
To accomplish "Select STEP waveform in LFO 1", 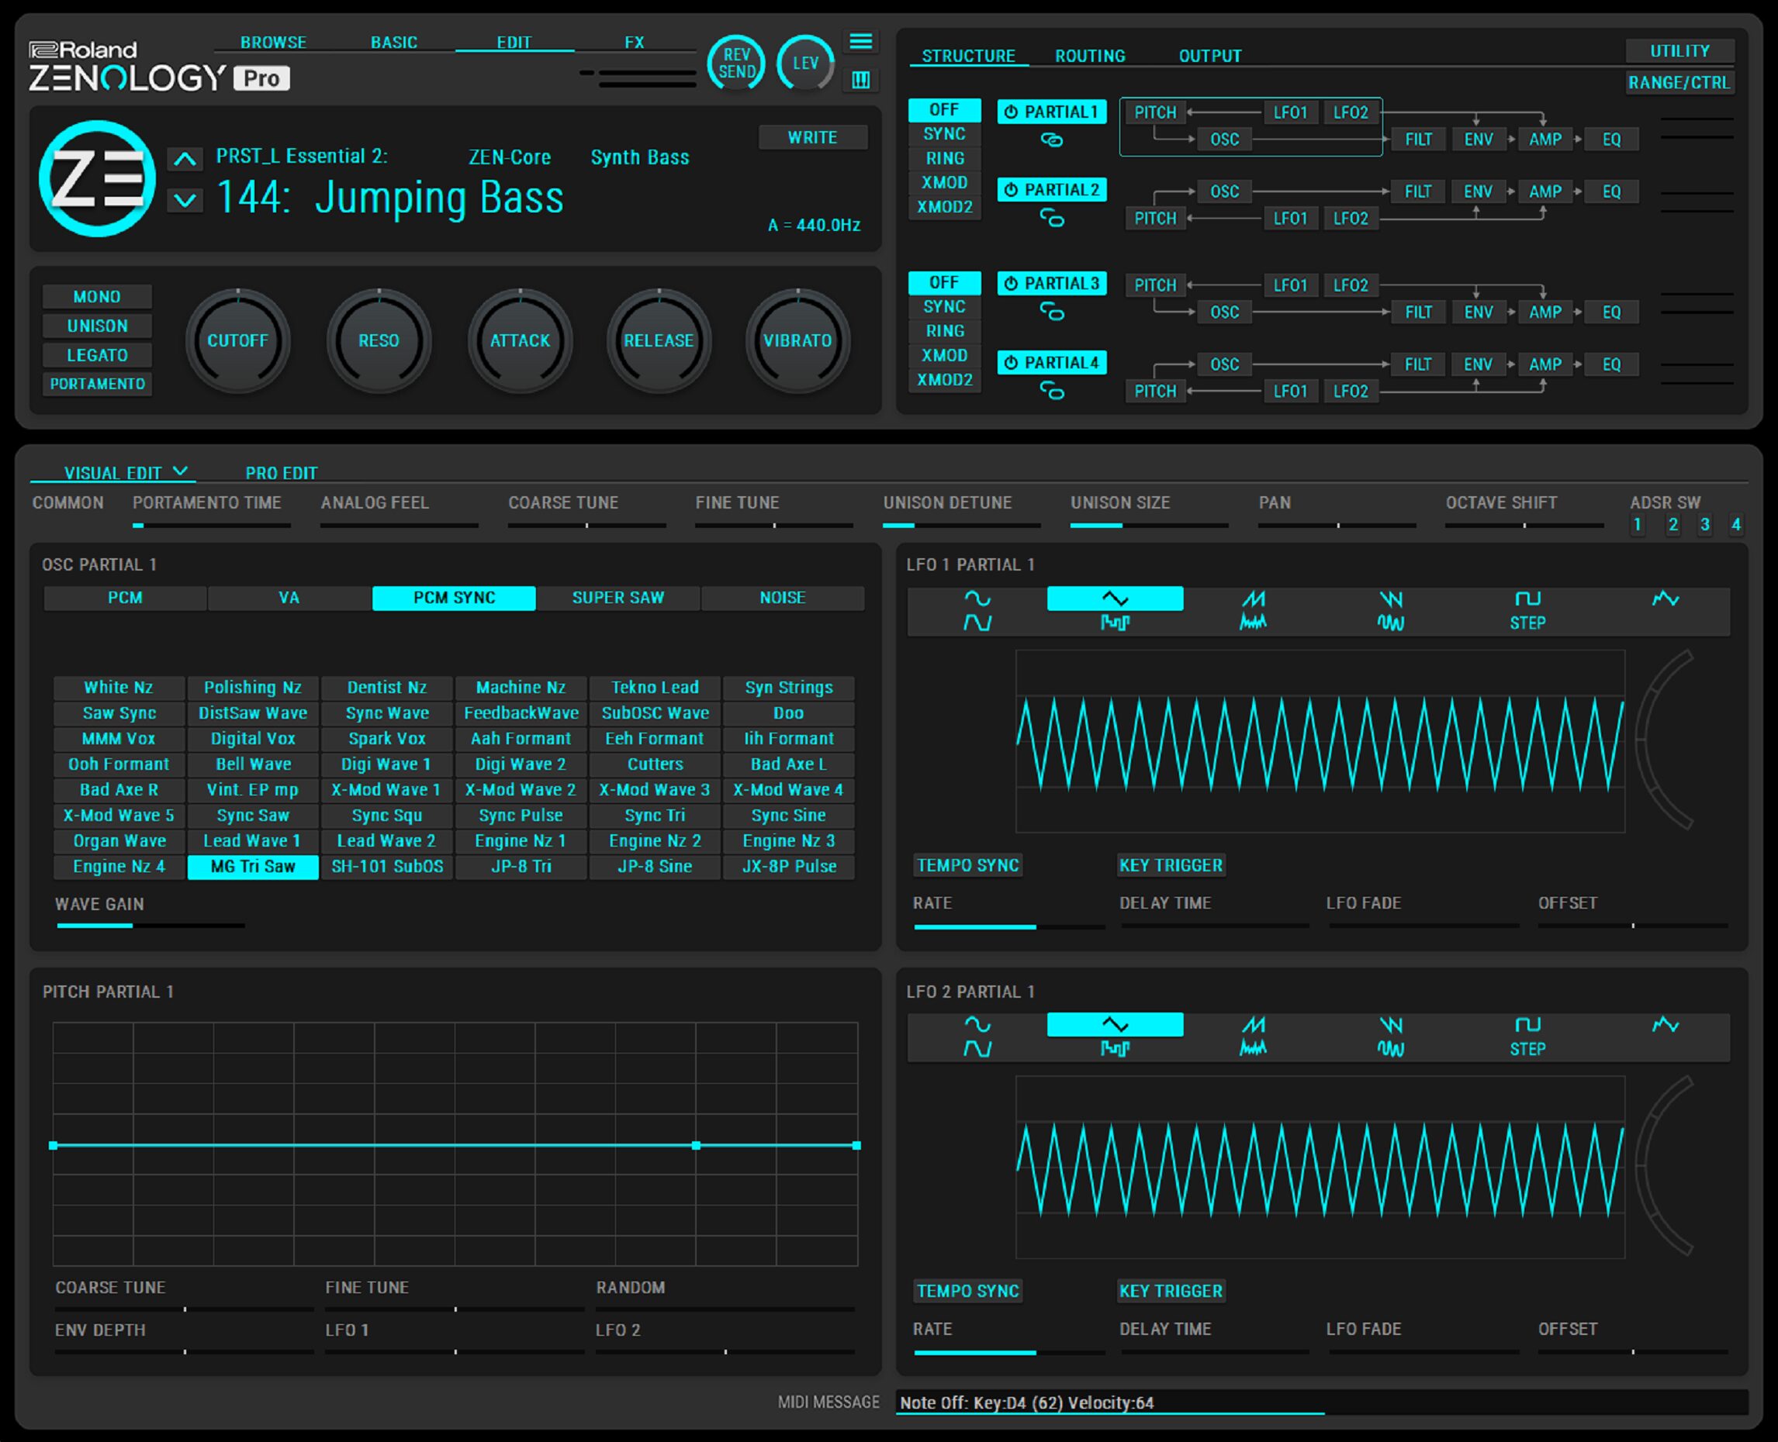I will (1527, 622).
